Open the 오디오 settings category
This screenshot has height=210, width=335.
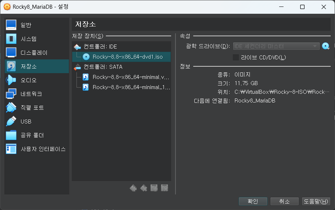pos(37,80)
